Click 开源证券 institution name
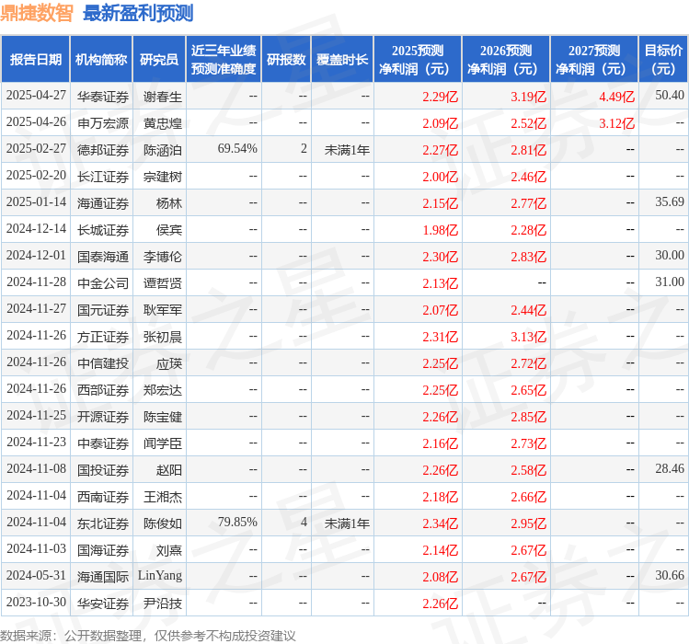The width and height of the screenshot is (689, 644). [103, 417]
